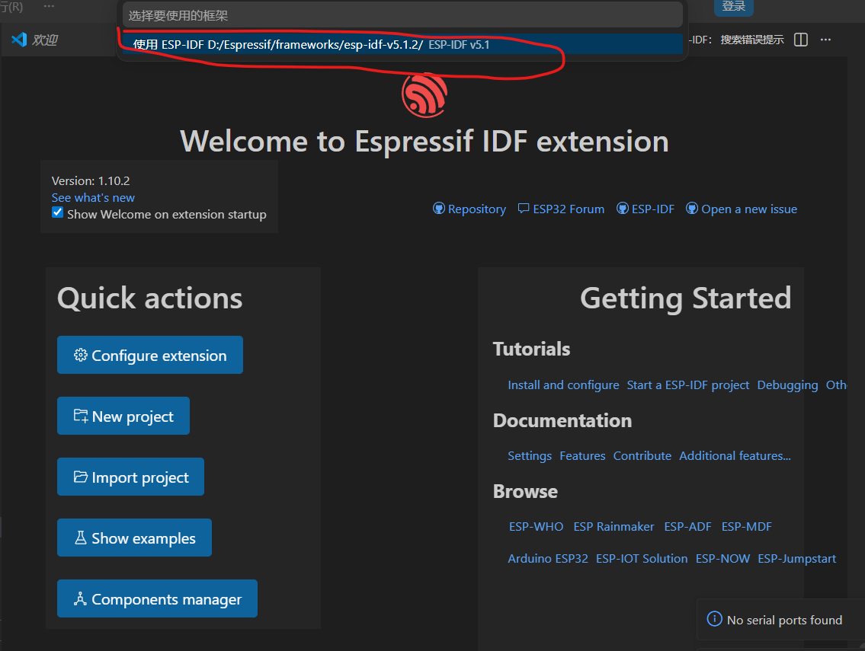The image size is (865, 651).
Task: Open Start a ESP-IDF project tutorial
Action: tap(688, 385)
